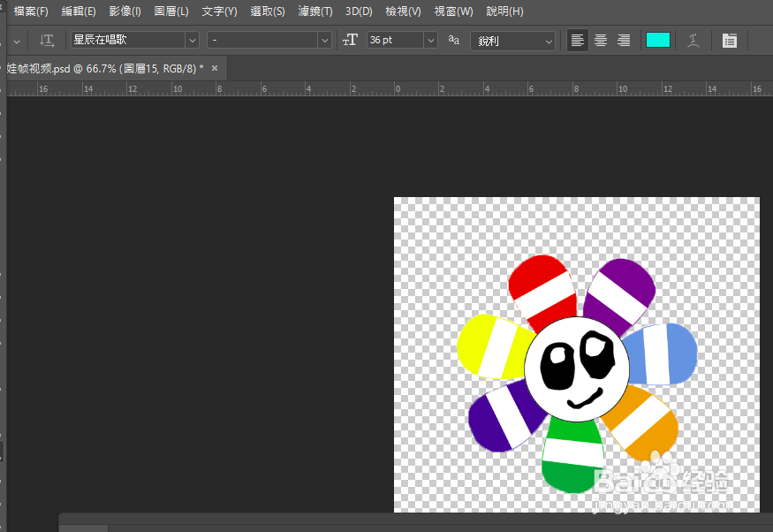
Task: Select the 娃帧视频.psd document tab
Action: pos(104,68)
